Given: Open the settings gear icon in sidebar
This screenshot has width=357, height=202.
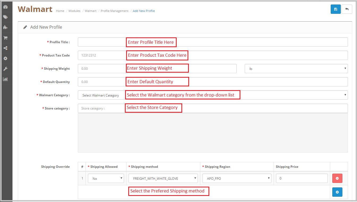Looking at the screenshot, I should [5, 58].
